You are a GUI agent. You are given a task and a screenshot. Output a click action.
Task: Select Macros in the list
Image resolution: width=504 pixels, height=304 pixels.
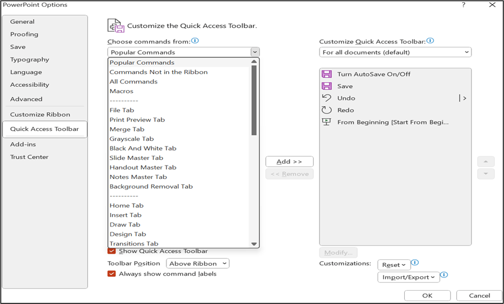tap(179, 91)
